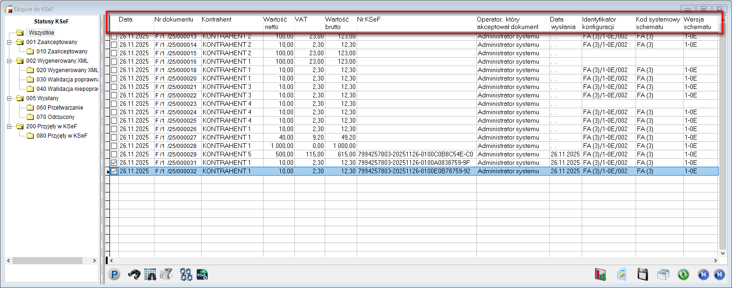Viewport: 732px width, 288px height.
Task: Uncheck the checkbox for document F/1/25/000032
Action: 114,171
